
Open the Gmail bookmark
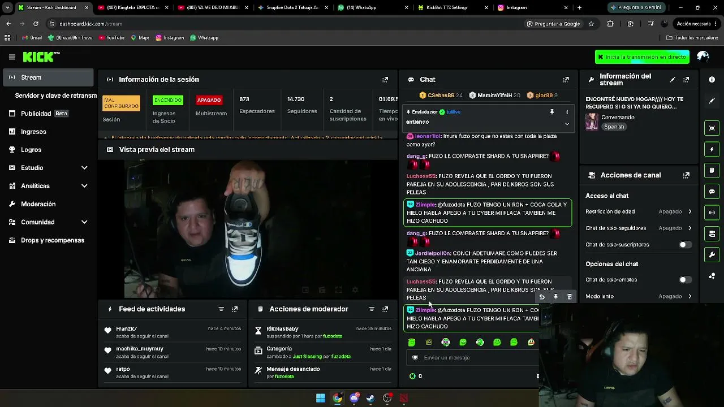[x=32, y=38]
